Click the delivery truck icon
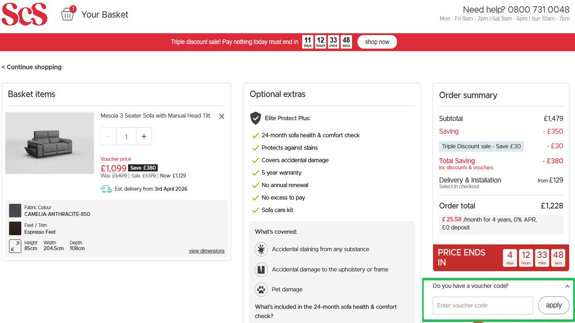Screen dimensions: 575x323 pyautogui.click(x=106, y=189)
